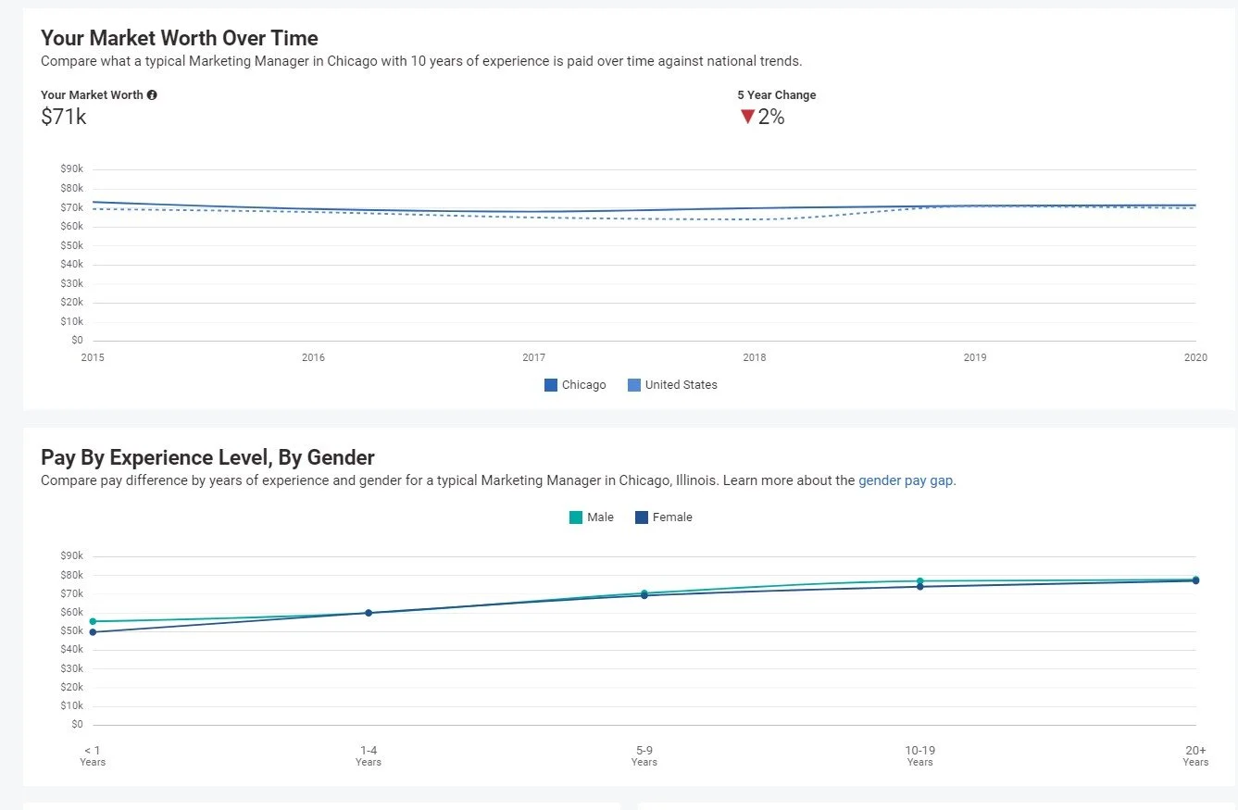
Task: Toggle the Female legend swatch
Action: [642, 517]
